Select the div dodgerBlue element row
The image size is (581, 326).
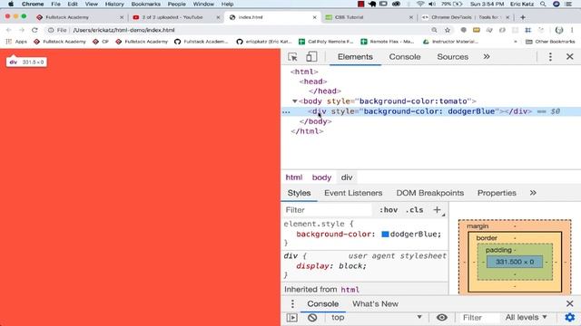click(431, 111)
